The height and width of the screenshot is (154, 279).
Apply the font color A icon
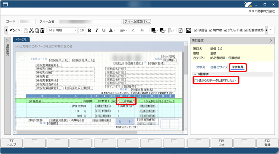[111, 30]
